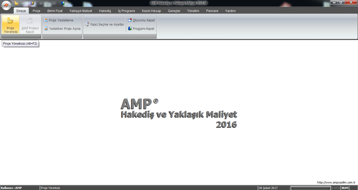Go to the Hakediş tab

point(105,11)
